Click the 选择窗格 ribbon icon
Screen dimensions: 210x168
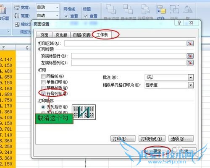pyautogui.click(x=145, y=9)
